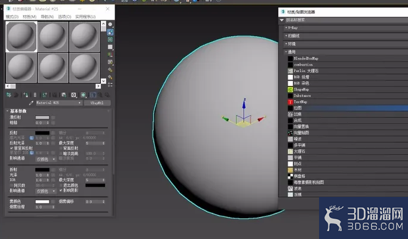Image resolution: width=408 pixels, height=239 pixels.
Task: Click Go to Parent icon
Action: (x=100, y=95)
